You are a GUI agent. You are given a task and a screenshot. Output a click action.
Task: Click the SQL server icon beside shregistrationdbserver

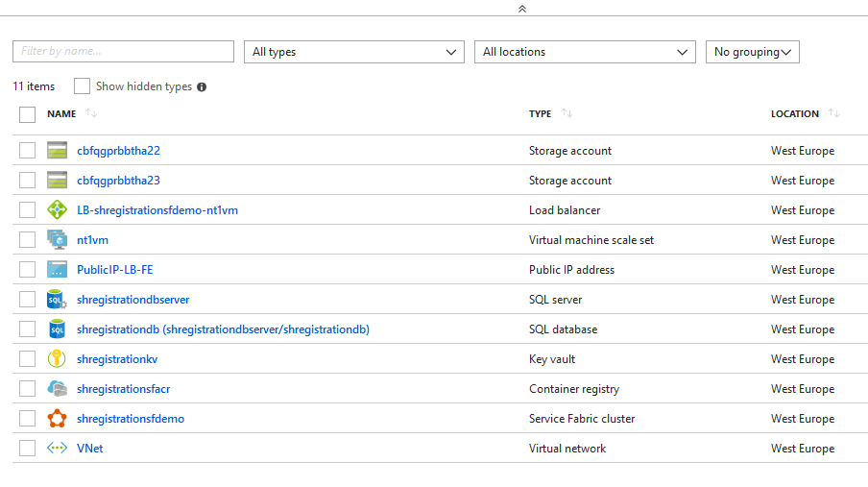coord(57,299)
